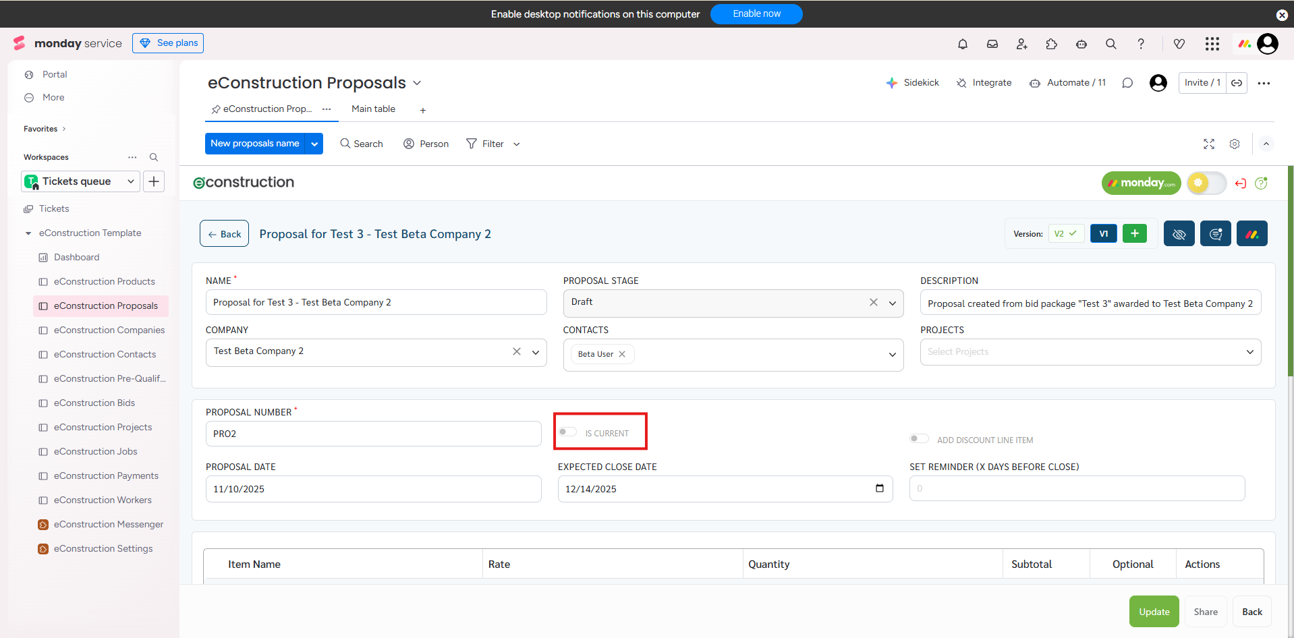Click the fullscreen expand icon

[1209, 144]
